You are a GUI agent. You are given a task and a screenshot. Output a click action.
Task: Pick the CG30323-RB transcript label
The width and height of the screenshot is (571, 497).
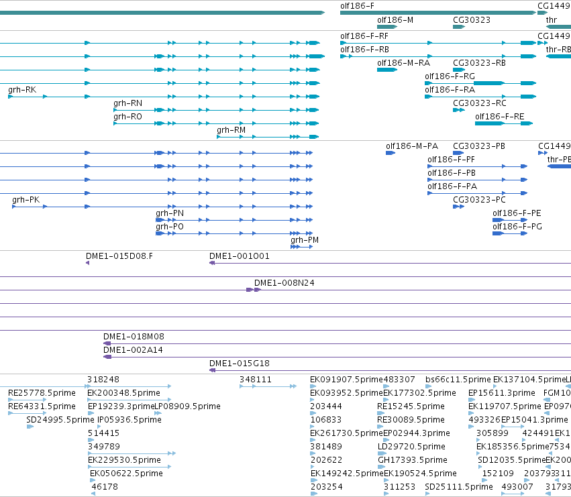[479, 63]
